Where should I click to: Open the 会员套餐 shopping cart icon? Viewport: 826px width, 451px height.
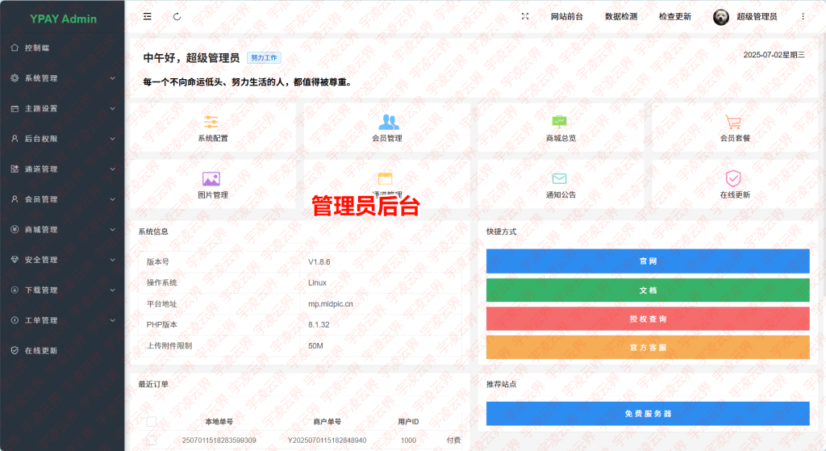[733, 122]
